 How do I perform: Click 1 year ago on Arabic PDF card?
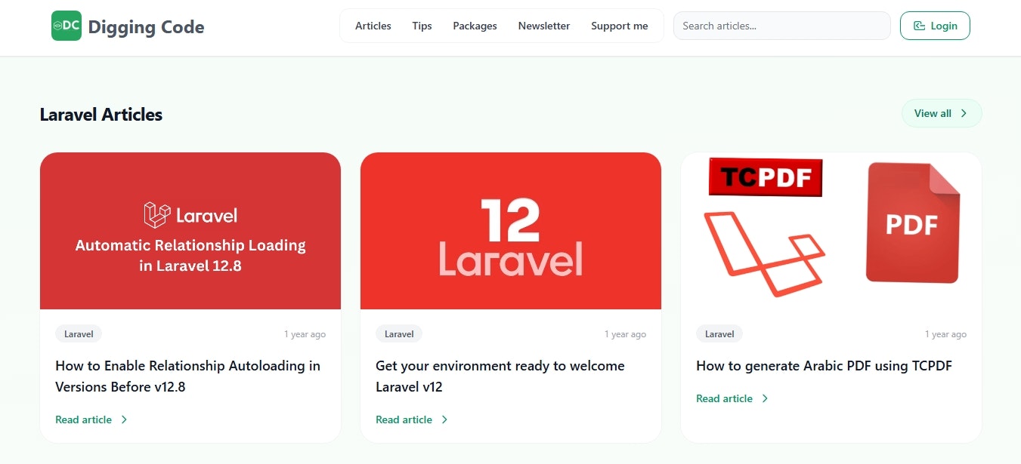945,334
